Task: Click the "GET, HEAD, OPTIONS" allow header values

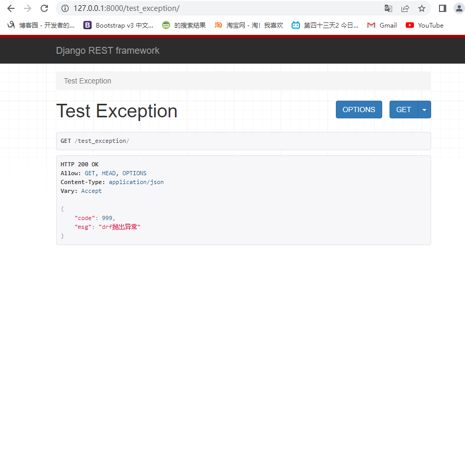Action: [116, 173]
